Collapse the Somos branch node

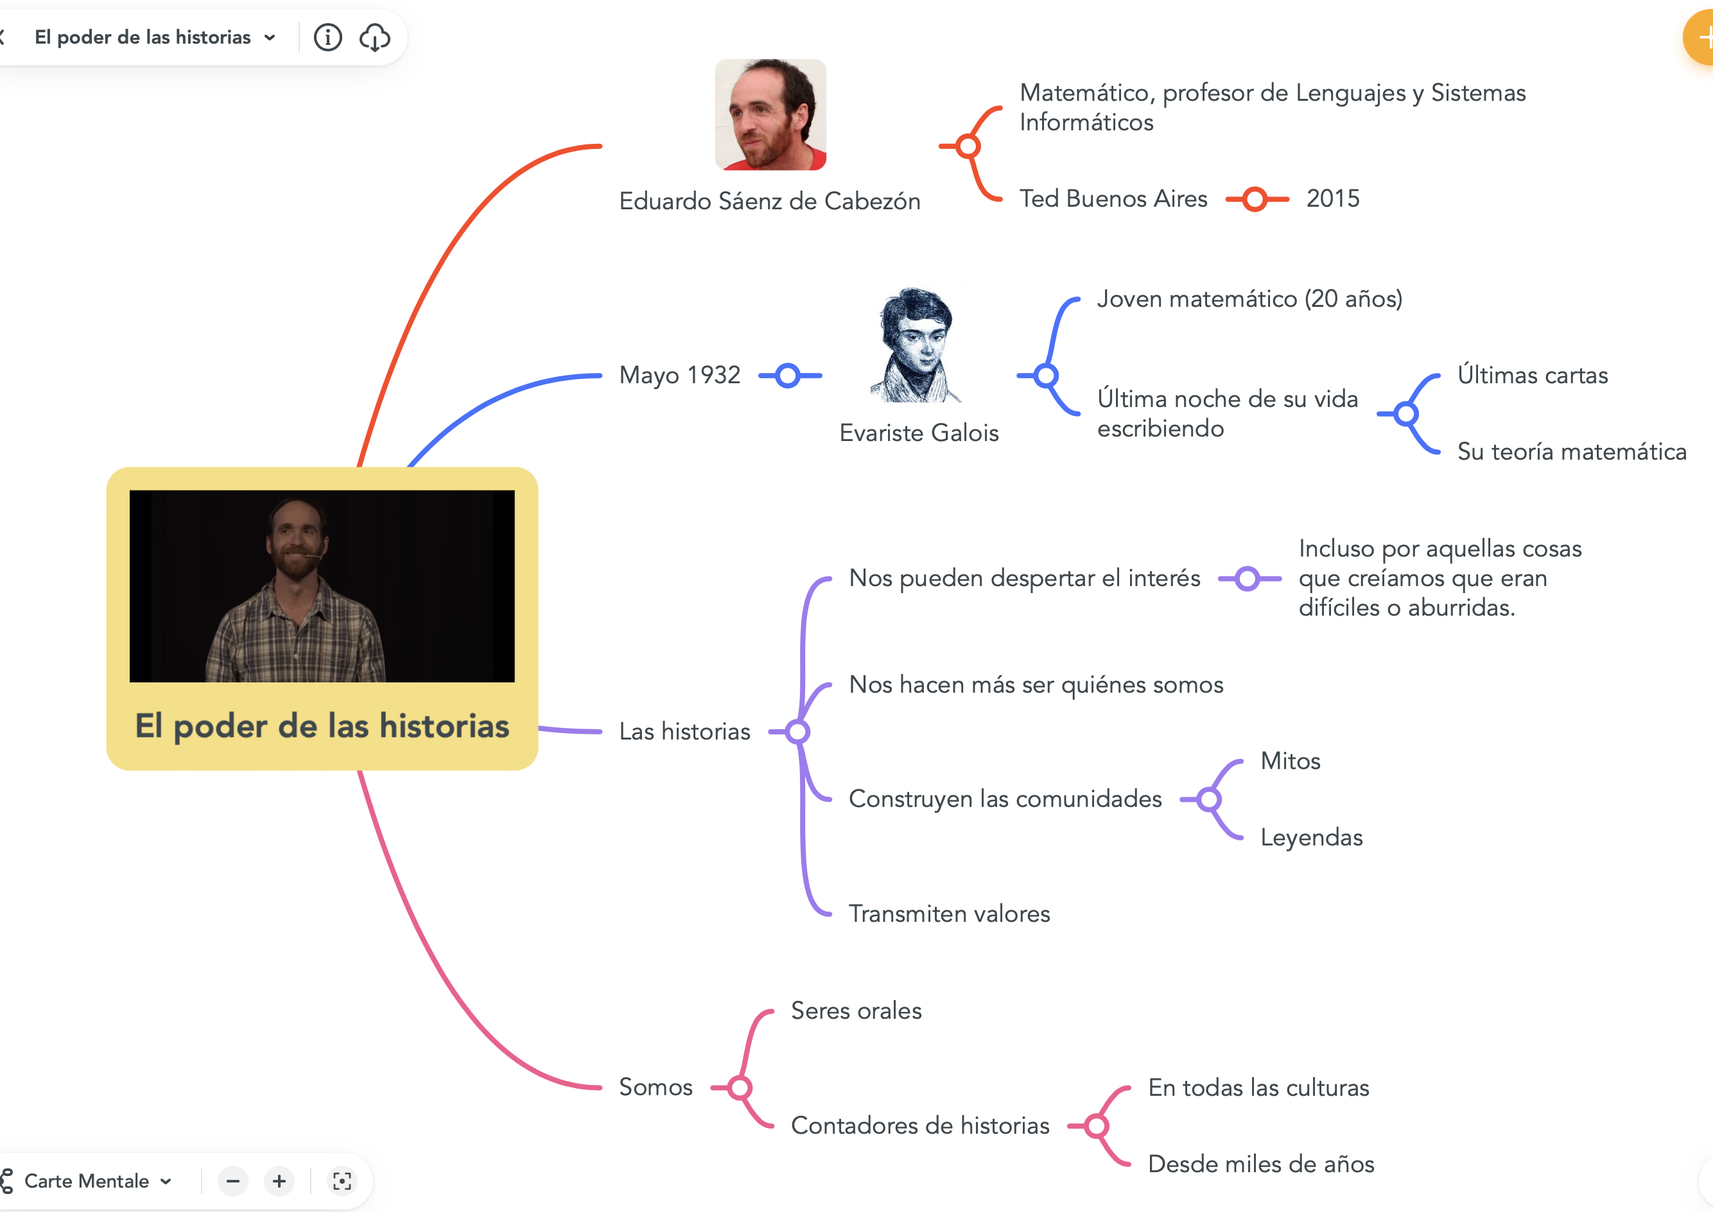click(740, 1088)
